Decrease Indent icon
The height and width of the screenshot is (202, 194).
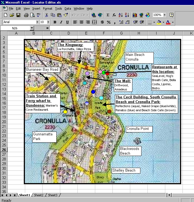(x=135, y=22)
